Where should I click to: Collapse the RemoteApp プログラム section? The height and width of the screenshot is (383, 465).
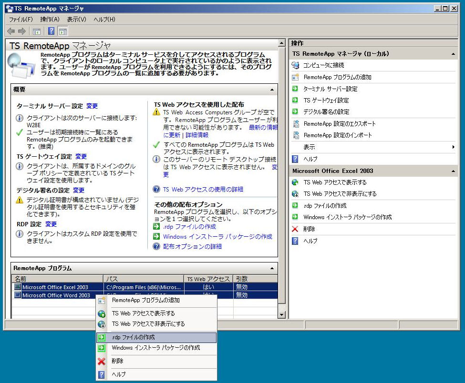(272, 268)
